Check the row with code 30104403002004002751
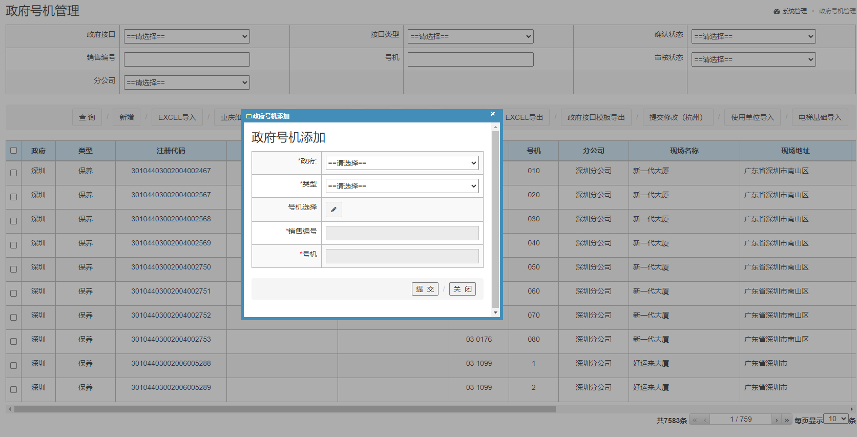 14,293
